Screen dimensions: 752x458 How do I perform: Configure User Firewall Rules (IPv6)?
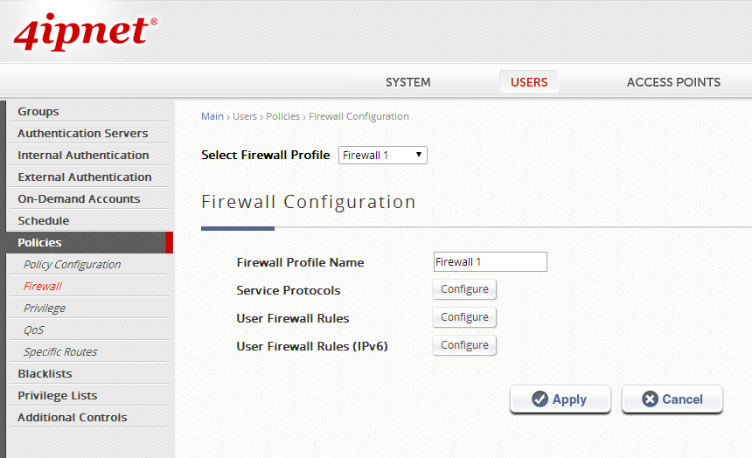click(x=464, y=345)
